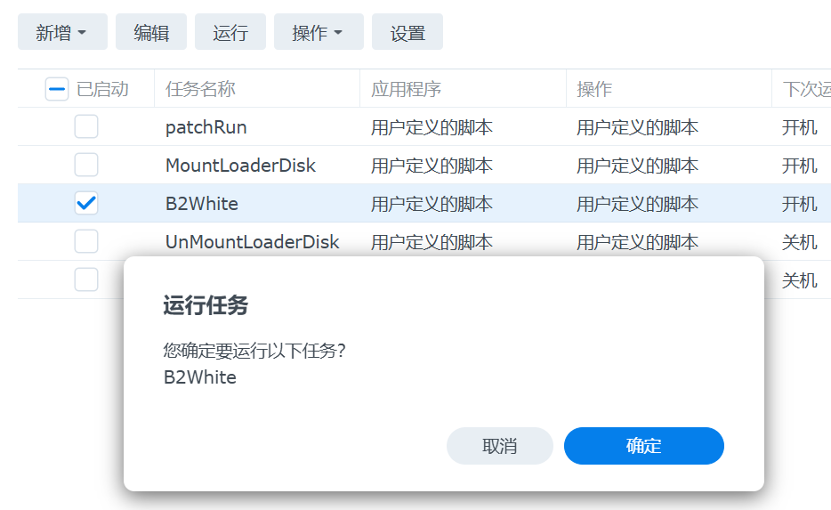Screen dimensions: 831x510
Task: Select the MountLoaderDisk task name
Action: [x=240, y=166]
